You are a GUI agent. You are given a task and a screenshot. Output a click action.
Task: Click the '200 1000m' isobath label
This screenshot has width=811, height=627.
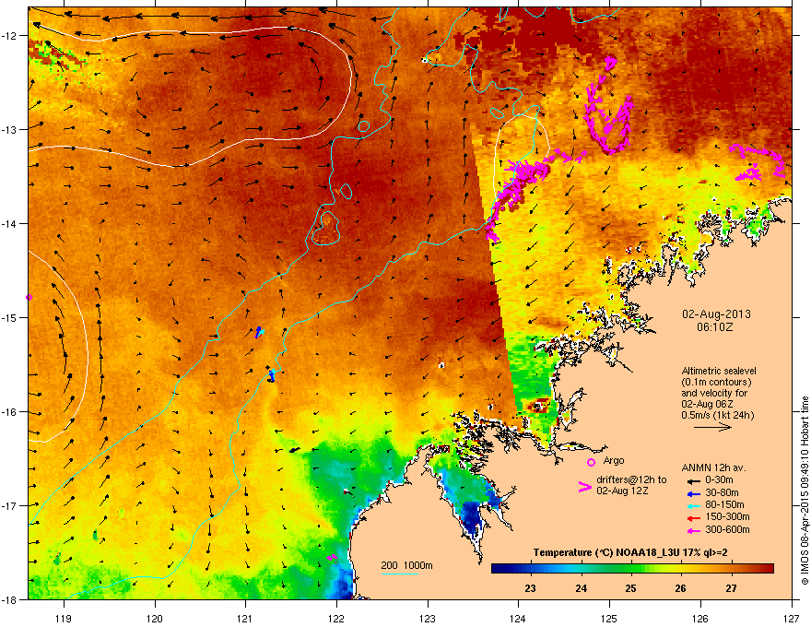click(406, 565)
